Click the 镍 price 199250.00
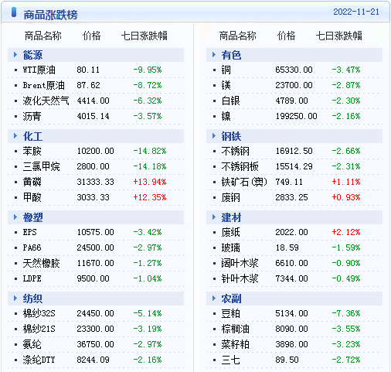 [296, 116]
